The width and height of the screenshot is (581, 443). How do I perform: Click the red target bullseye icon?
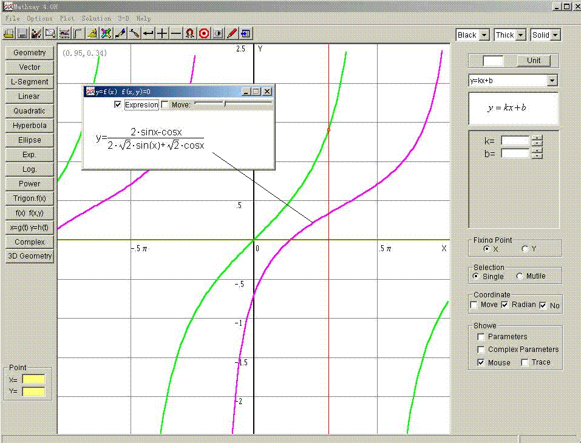tap(204, 34)
